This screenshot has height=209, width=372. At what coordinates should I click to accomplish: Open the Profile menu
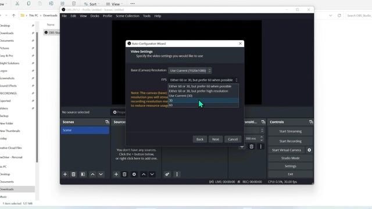click(x=108, y=16)
